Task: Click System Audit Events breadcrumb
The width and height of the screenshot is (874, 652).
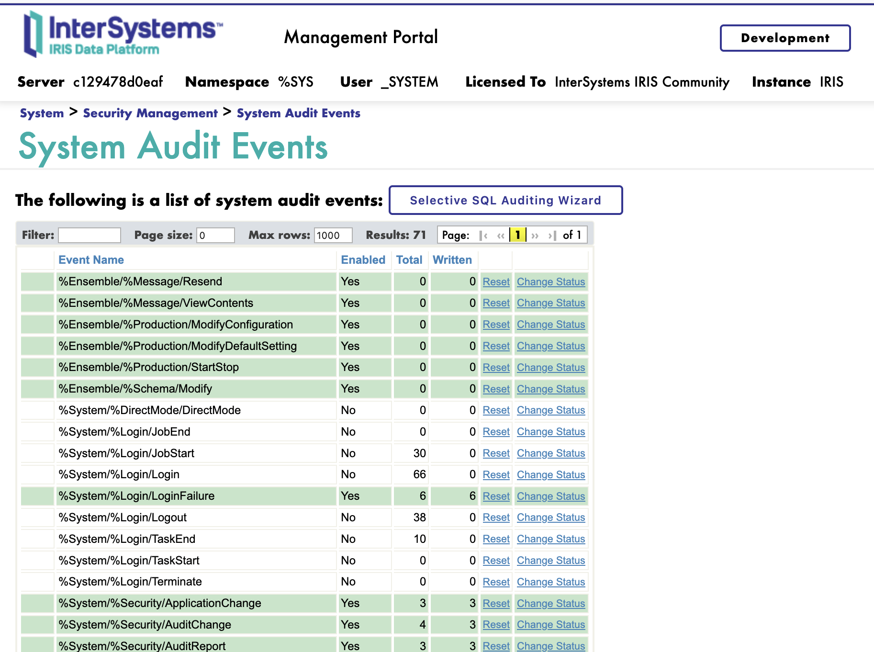Action: pos(298,113)
